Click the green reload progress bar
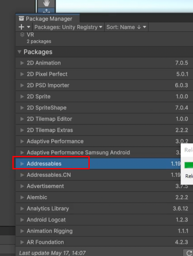193x256 pixels. click(x=189, y=165)
